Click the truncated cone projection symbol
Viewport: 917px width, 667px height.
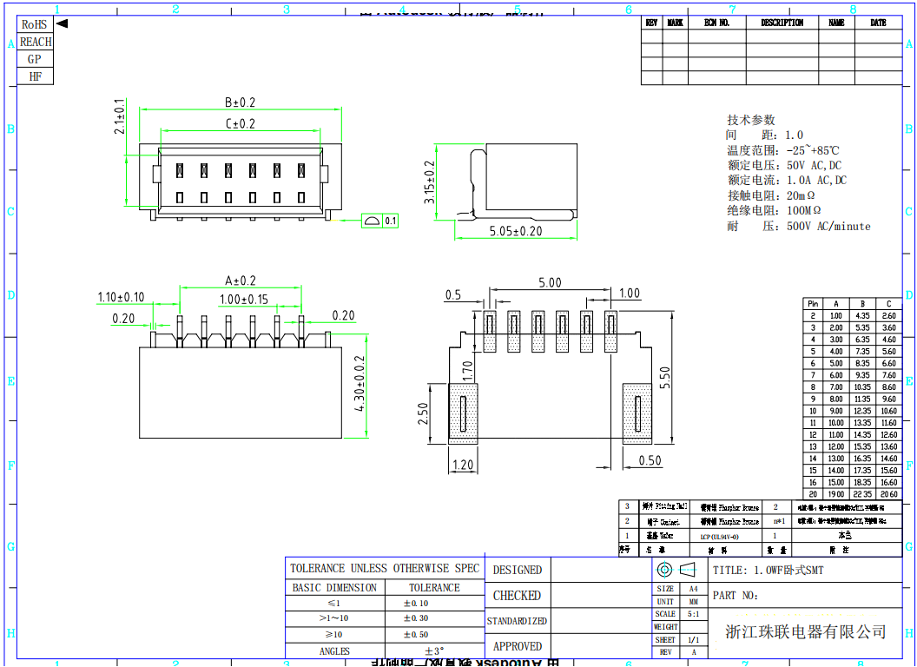tap(688, 570)
